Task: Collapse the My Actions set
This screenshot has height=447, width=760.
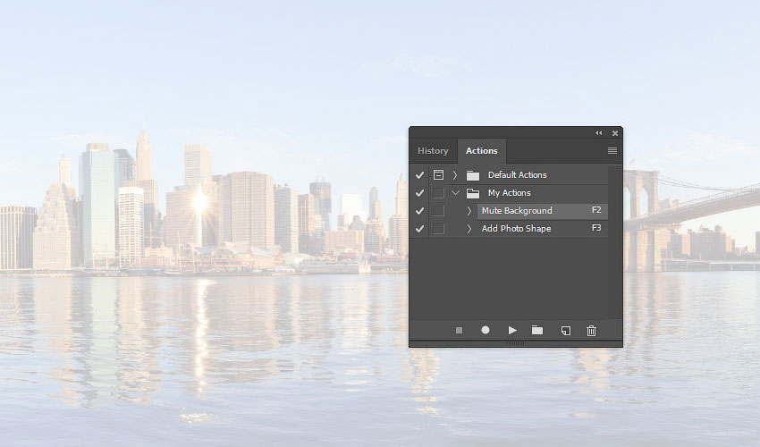Action: click(x=455, y=193)
